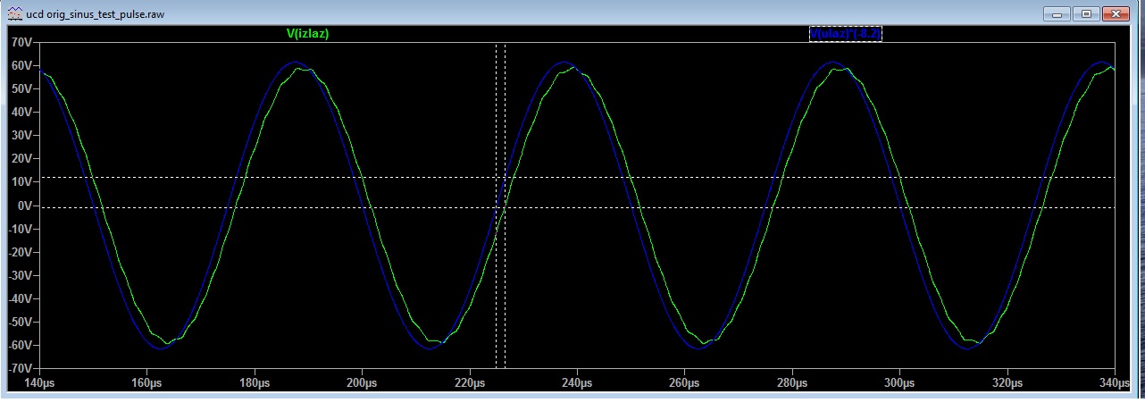
Task: Click the -70V vertical axis label
Action: click(20, 368)
